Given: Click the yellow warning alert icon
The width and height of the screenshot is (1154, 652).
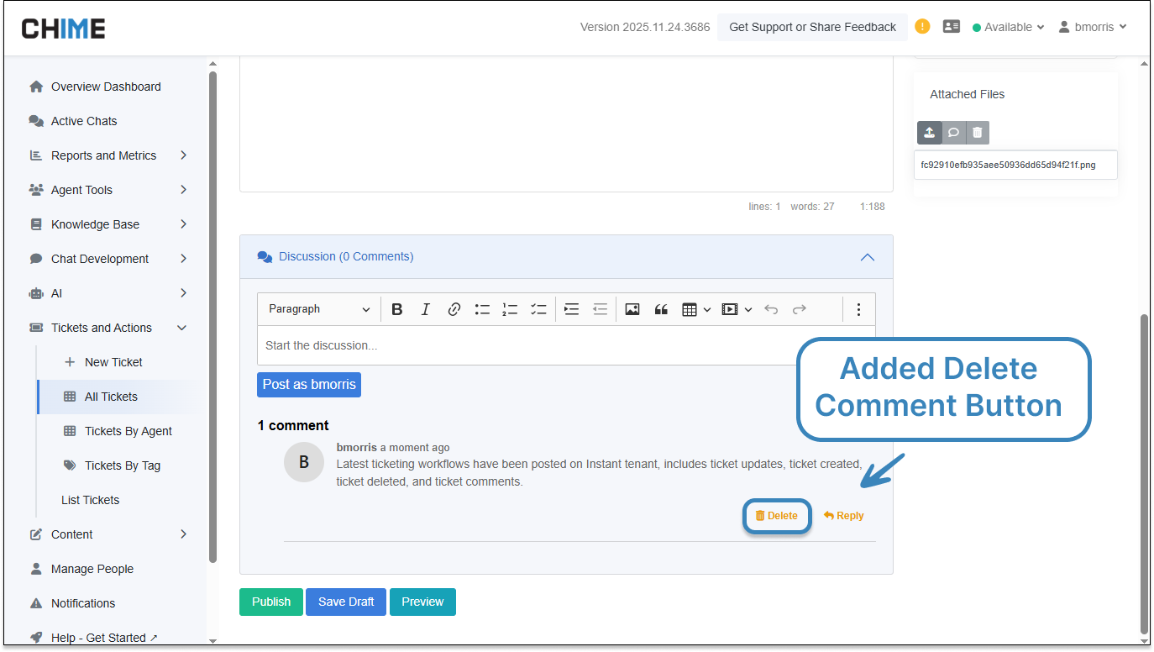Looking at the screenshot, I should (922, 26).
